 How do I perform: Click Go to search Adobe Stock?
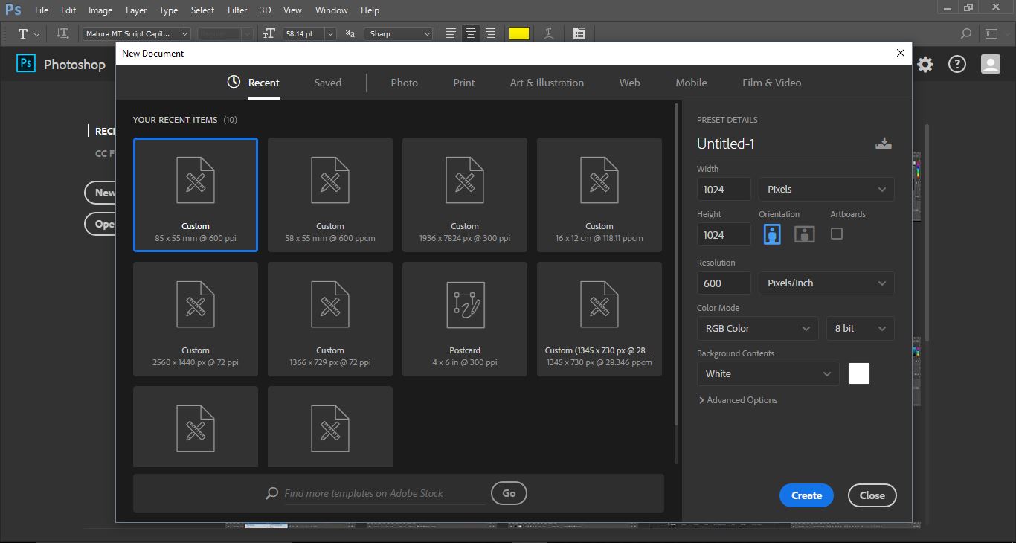point(509,492)
